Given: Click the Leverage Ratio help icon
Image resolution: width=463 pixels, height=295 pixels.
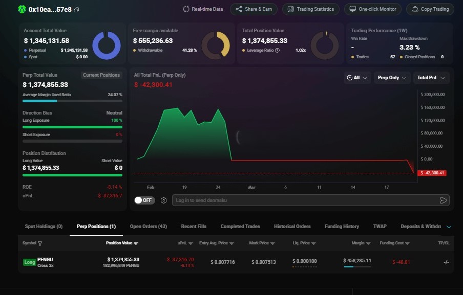Looking at the screenshot, I should click(278, 50).
